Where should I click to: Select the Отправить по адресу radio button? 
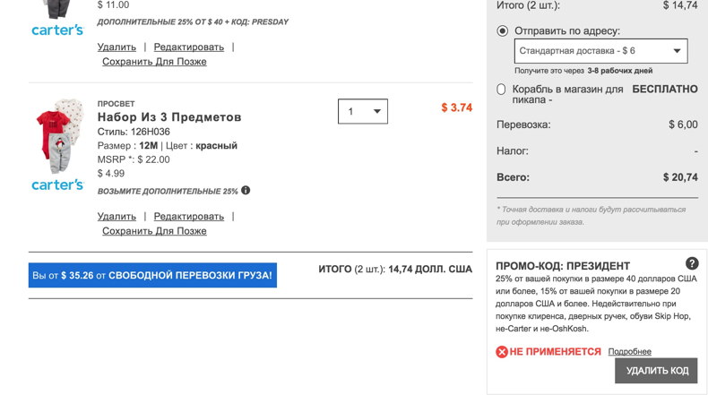pos(502,30)
